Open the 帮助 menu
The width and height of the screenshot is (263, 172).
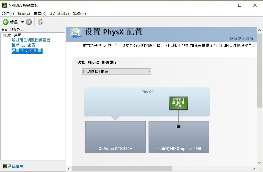(79, 13)
